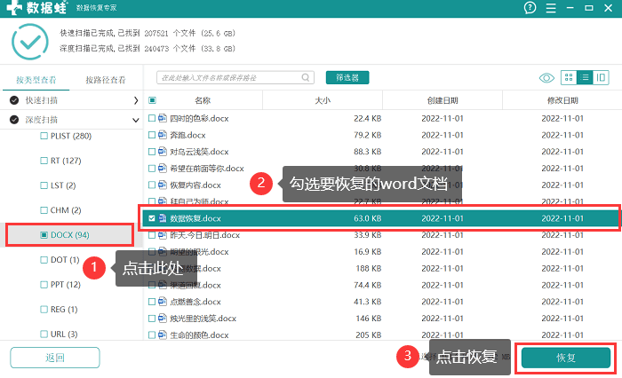
Task: Check the URL (3) checkbox
Action: coord(44,334)
